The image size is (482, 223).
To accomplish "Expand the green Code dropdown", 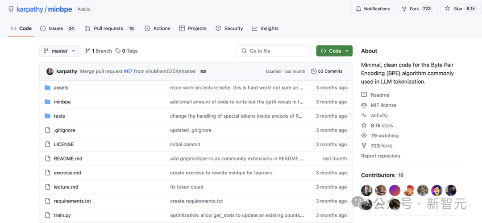I will (x=334, y=51).
